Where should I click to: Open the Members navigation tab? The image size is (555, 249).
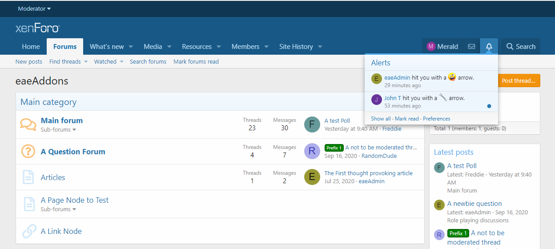[245, 47]
